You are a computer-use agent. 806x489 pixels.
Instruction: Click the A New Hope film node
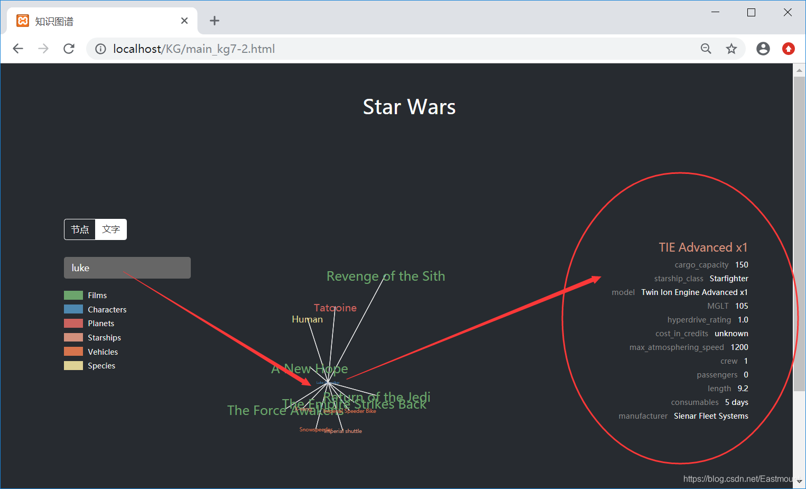[310, 368]
